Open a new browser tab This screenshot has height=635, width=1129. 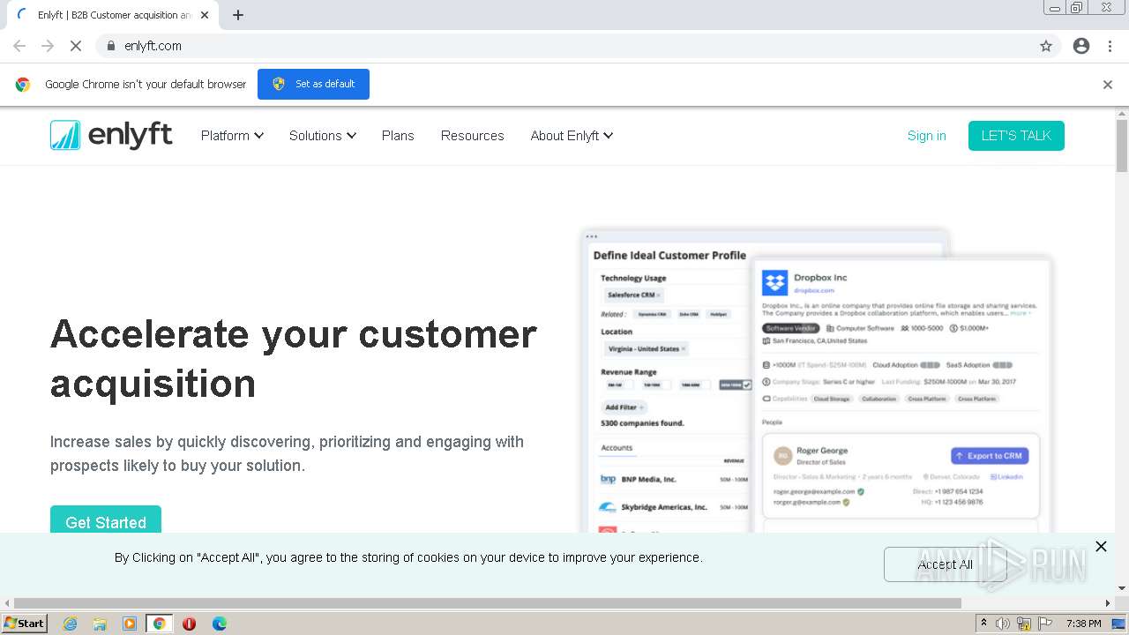click(238, 15)
